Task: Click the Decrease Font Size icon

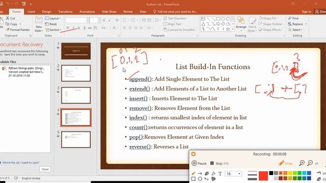Action: (x=110, y=20)
